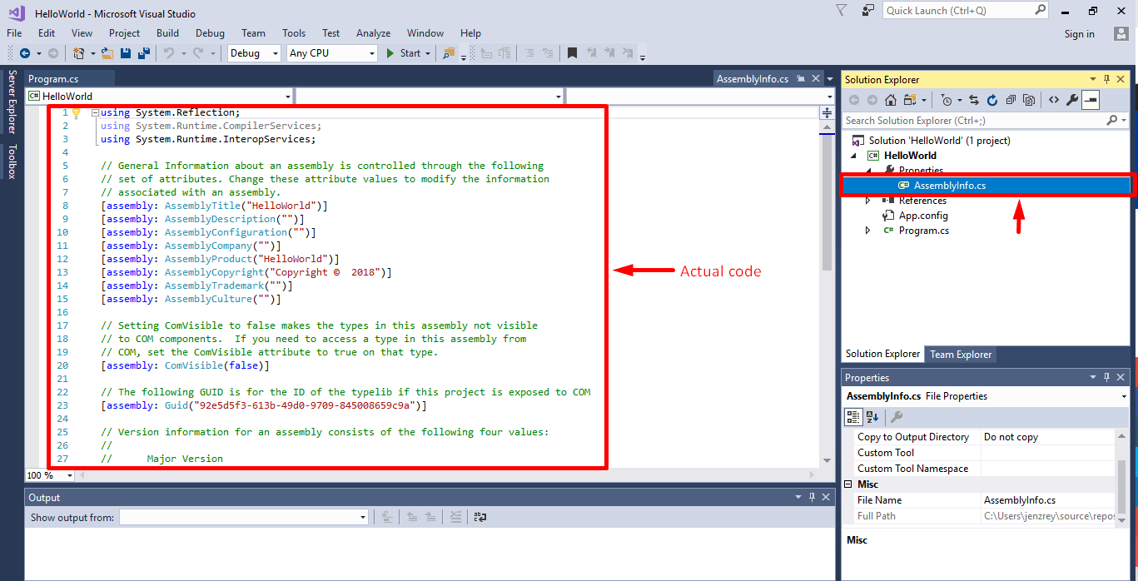
Task: Pin the Output panel with the pin icon
Action: pos(813,497)
